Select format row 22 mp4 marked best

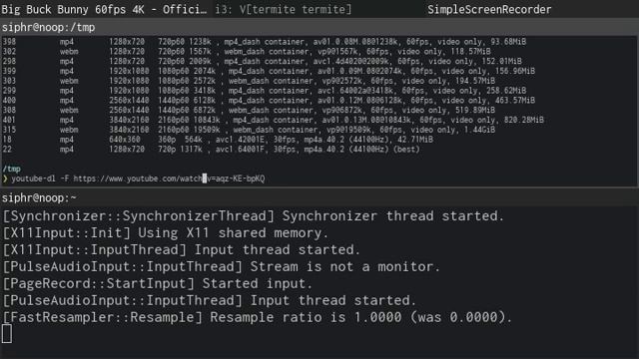pyautogui.click(x=211, y=150)
